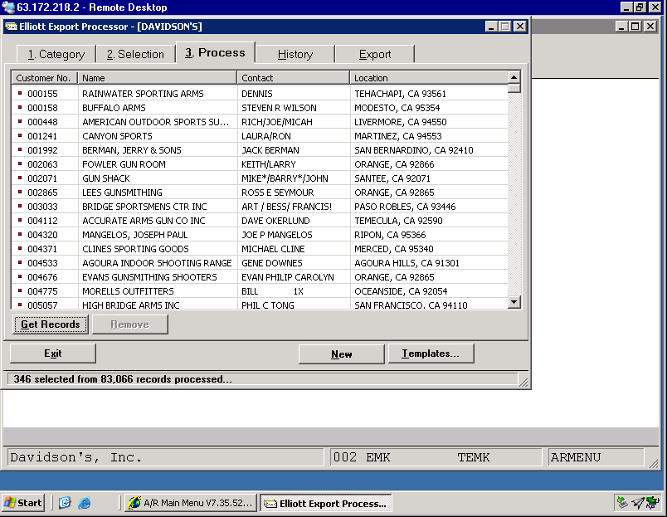Click location PASO ROBLES, CA 93446
The image size is (667, 517).
pyautogui.click(x=405, y=207)
